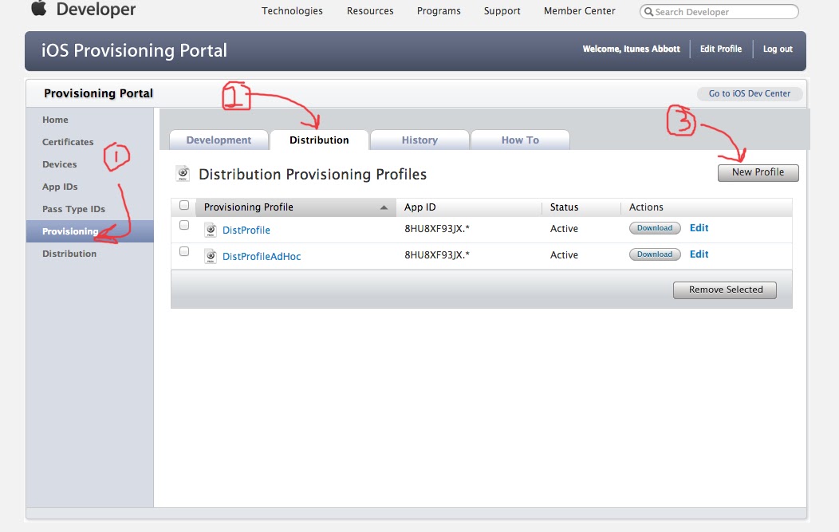Click the DistProfileAdHoc file icon
839x532 pixels.
(211, 256)
